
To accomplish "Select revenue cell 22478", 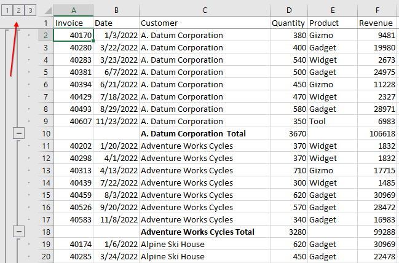I will click(377, 256).
